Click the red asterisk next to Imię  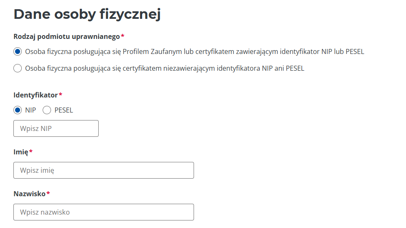[31, 151]
